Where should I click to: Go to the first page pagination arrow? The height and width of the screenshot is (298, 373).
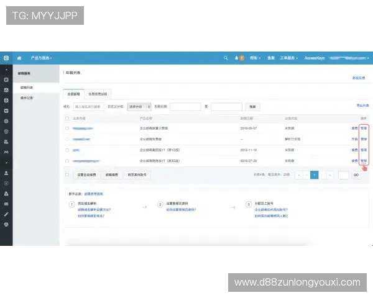[x=299, y=175]
